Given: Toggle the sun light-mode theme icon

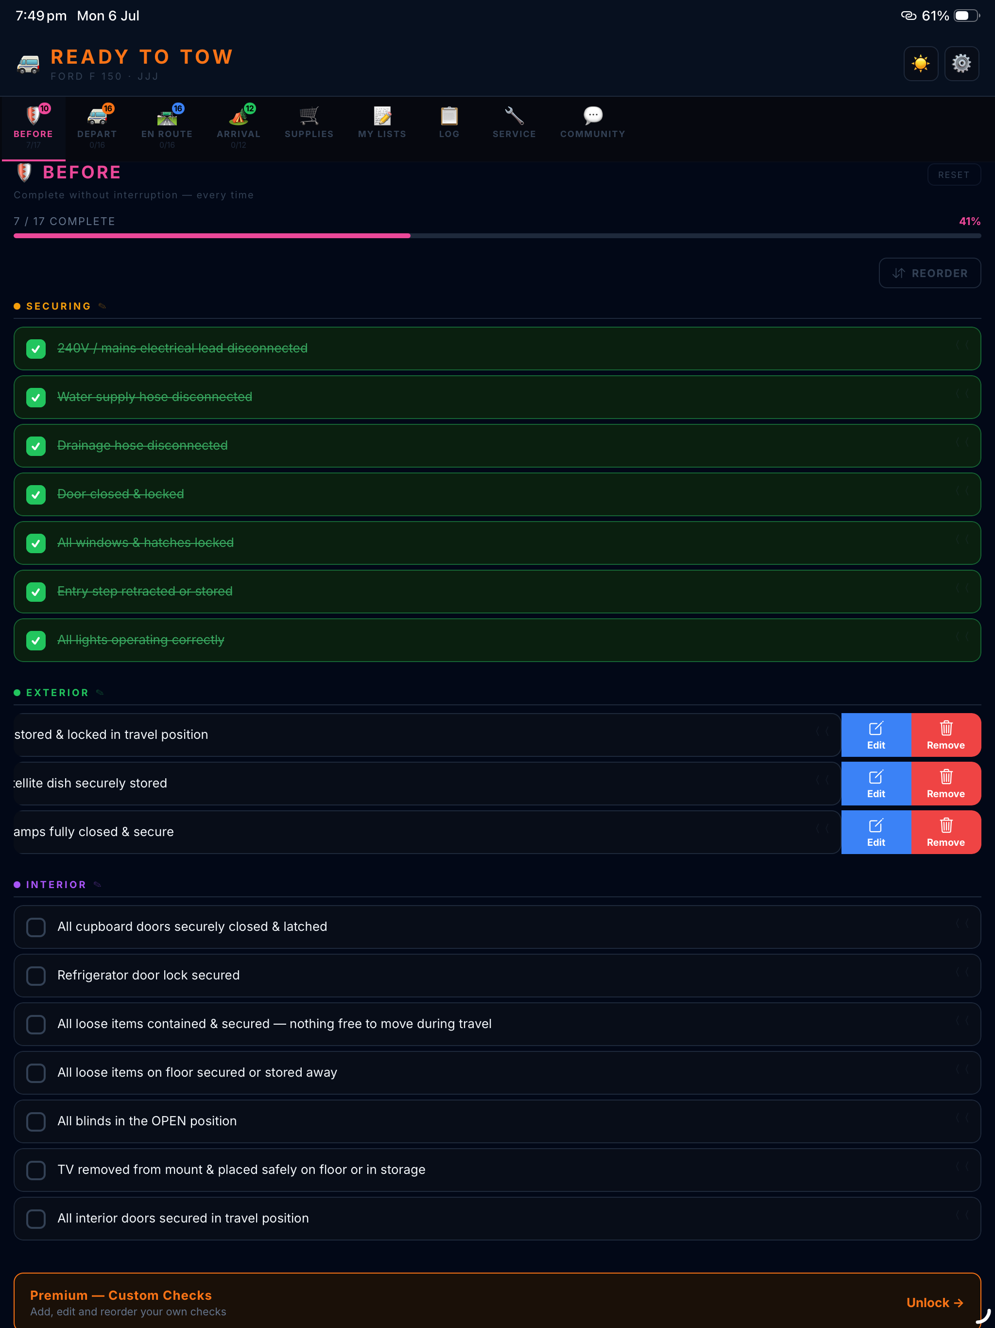Looking at the screenshot, I should (x=921, y=64).
